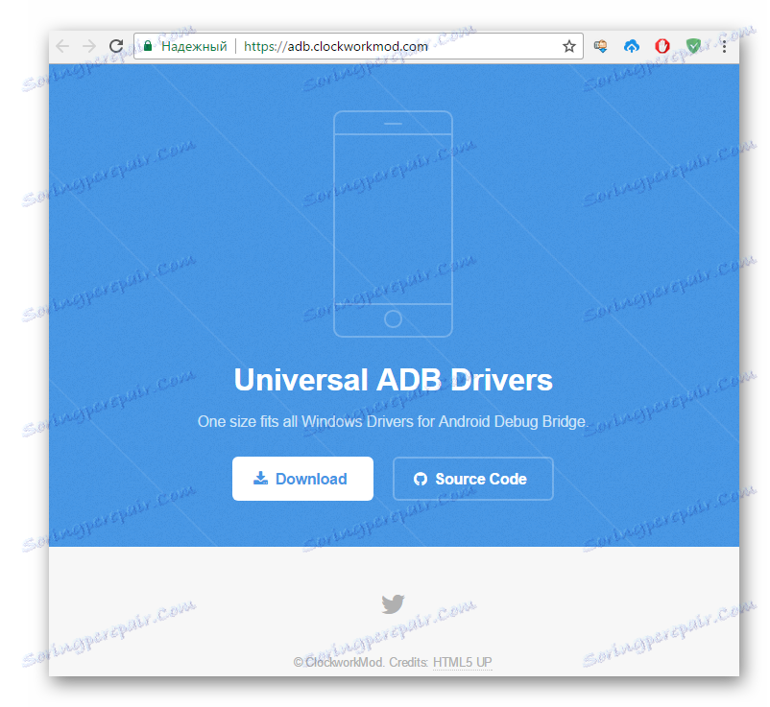Click the 'One size fits all Windows Drivers' subtitle
The width and height of the screenshot is (770, 707).
tap(393, 421)
